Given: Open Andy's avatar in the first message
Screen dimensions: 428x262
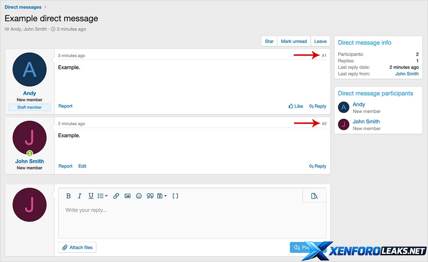Looking at the screenshot, I should coord(30,70).
